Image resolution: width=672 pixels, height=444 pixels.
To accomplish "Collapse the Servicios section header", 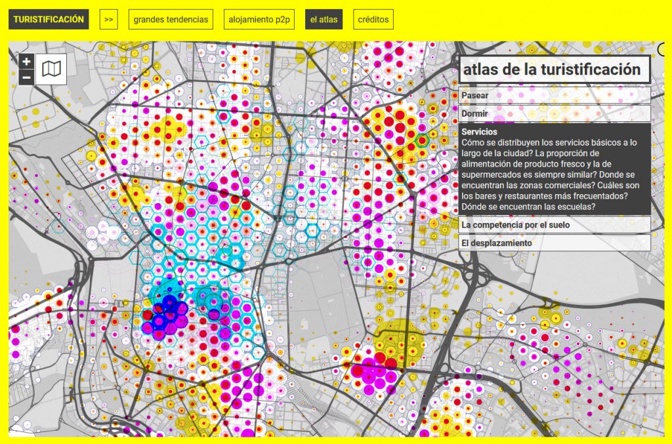I will (478, 132).
